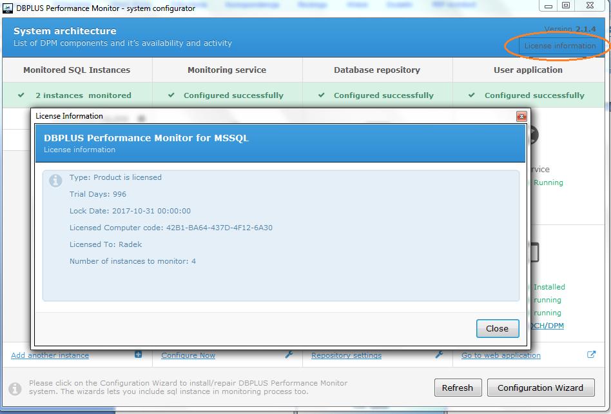Viewport: 611px width, 414px height.
Task: Click the DBPLUS app icon in title bar
Action: click(x=7, y=8)
